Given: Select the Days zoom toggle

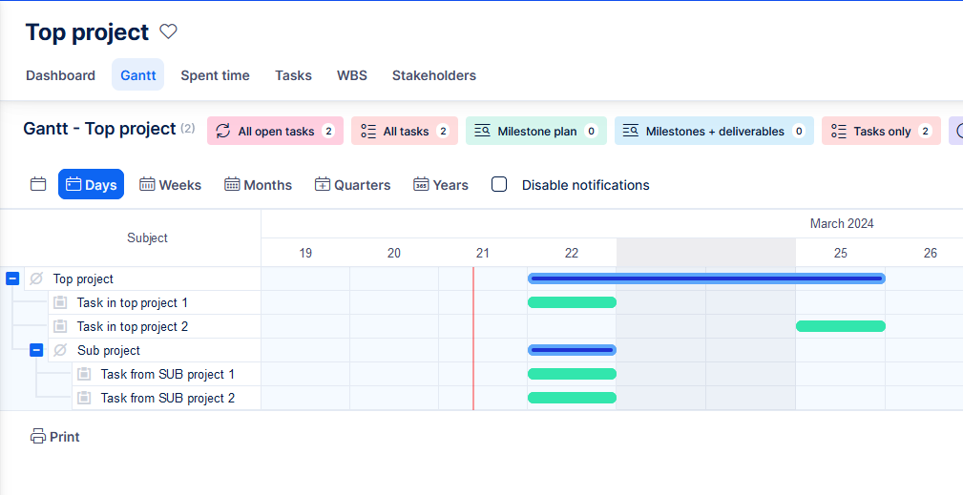Looking at the screenshot, I should click(x=91, y=185).
